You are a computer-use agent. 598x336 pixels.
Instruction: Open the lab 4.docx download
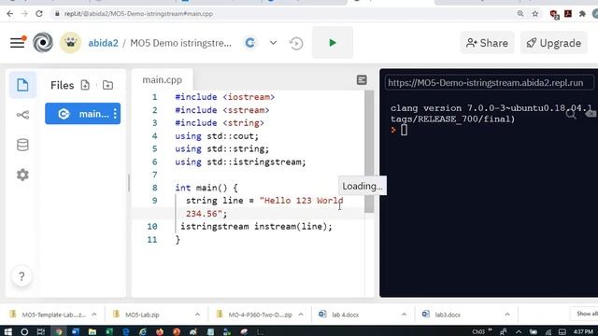339,315
